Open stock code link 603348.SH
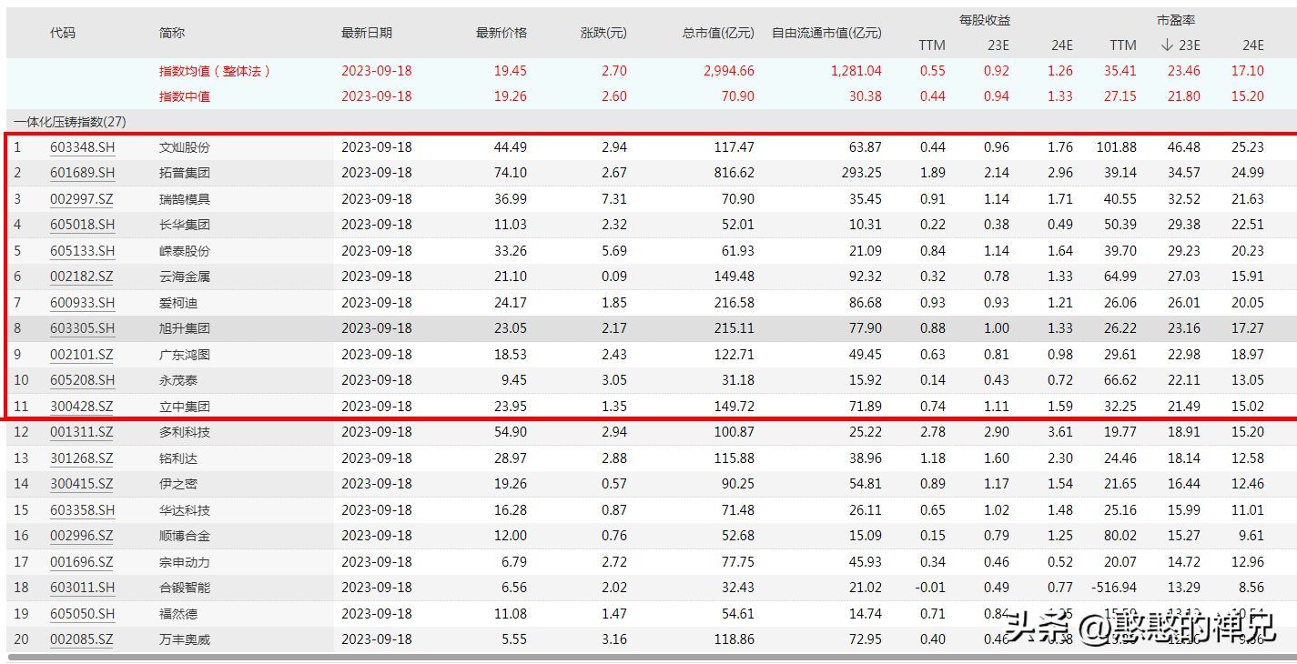 (x=82, y=147)
